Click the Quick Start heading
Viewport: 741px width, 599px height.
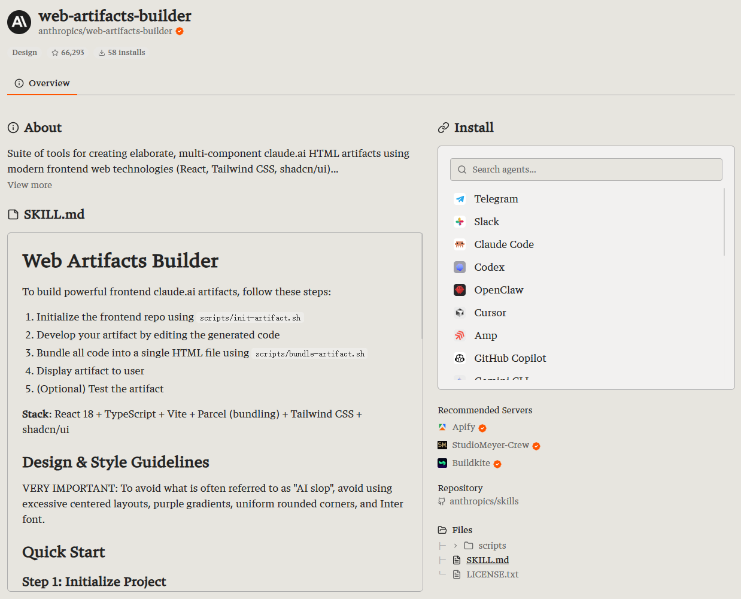point(63,552)
